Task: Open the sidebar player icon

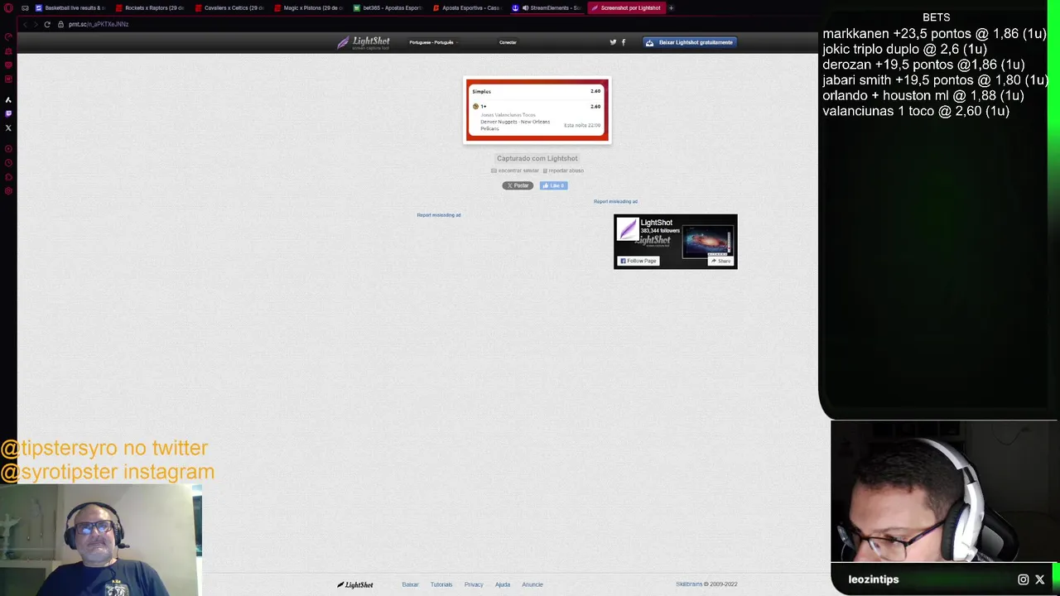Action: pos(8,149)
